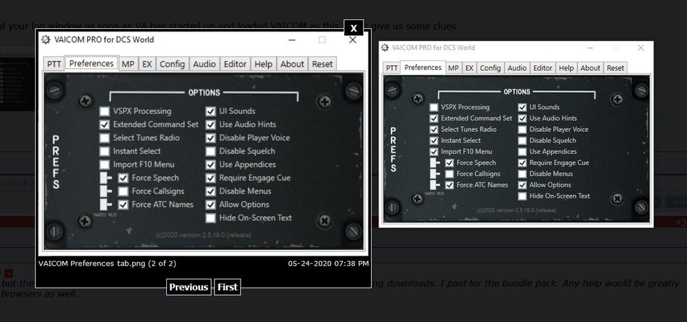Open PTT tab in left VAICOM window

pyautogui.click(x=54, y=64)
